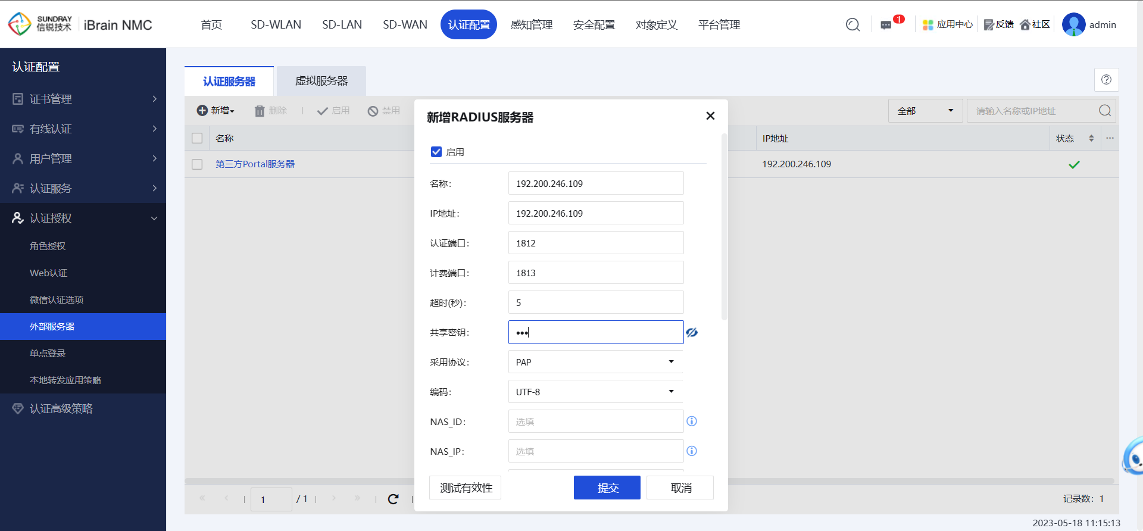Click the 认证端口 input field

[x=596, y=243]
